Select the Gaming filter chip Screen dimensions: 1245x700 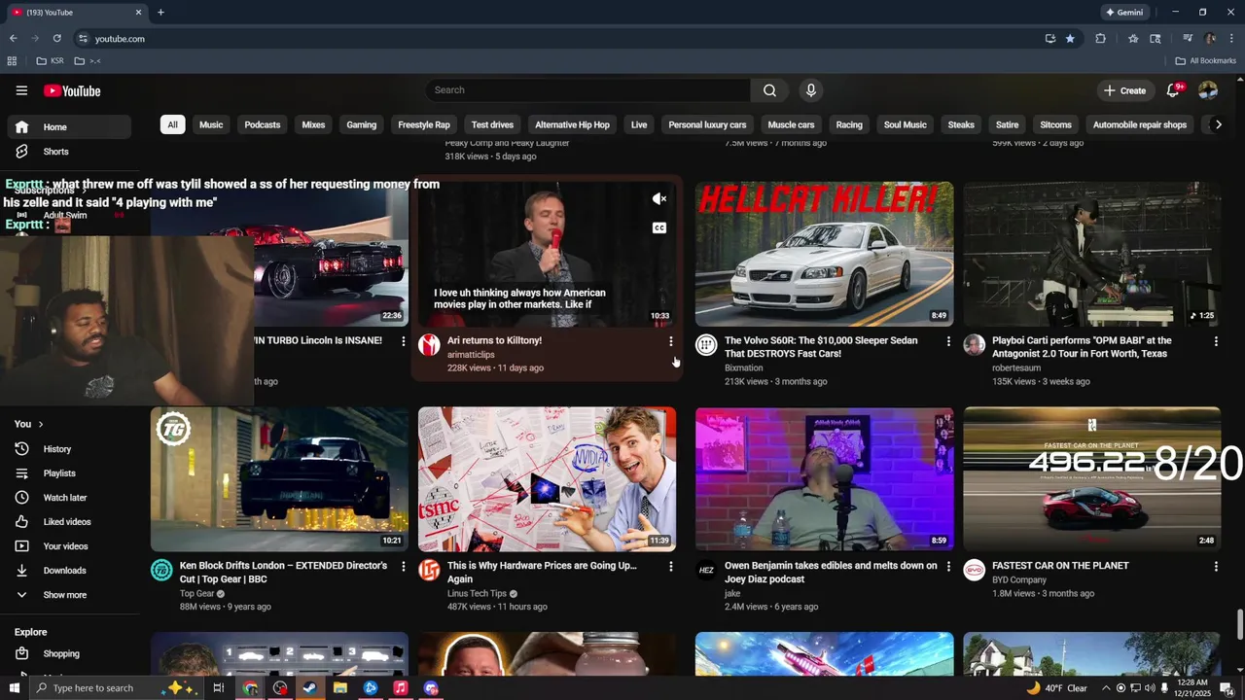coord(362,124)
